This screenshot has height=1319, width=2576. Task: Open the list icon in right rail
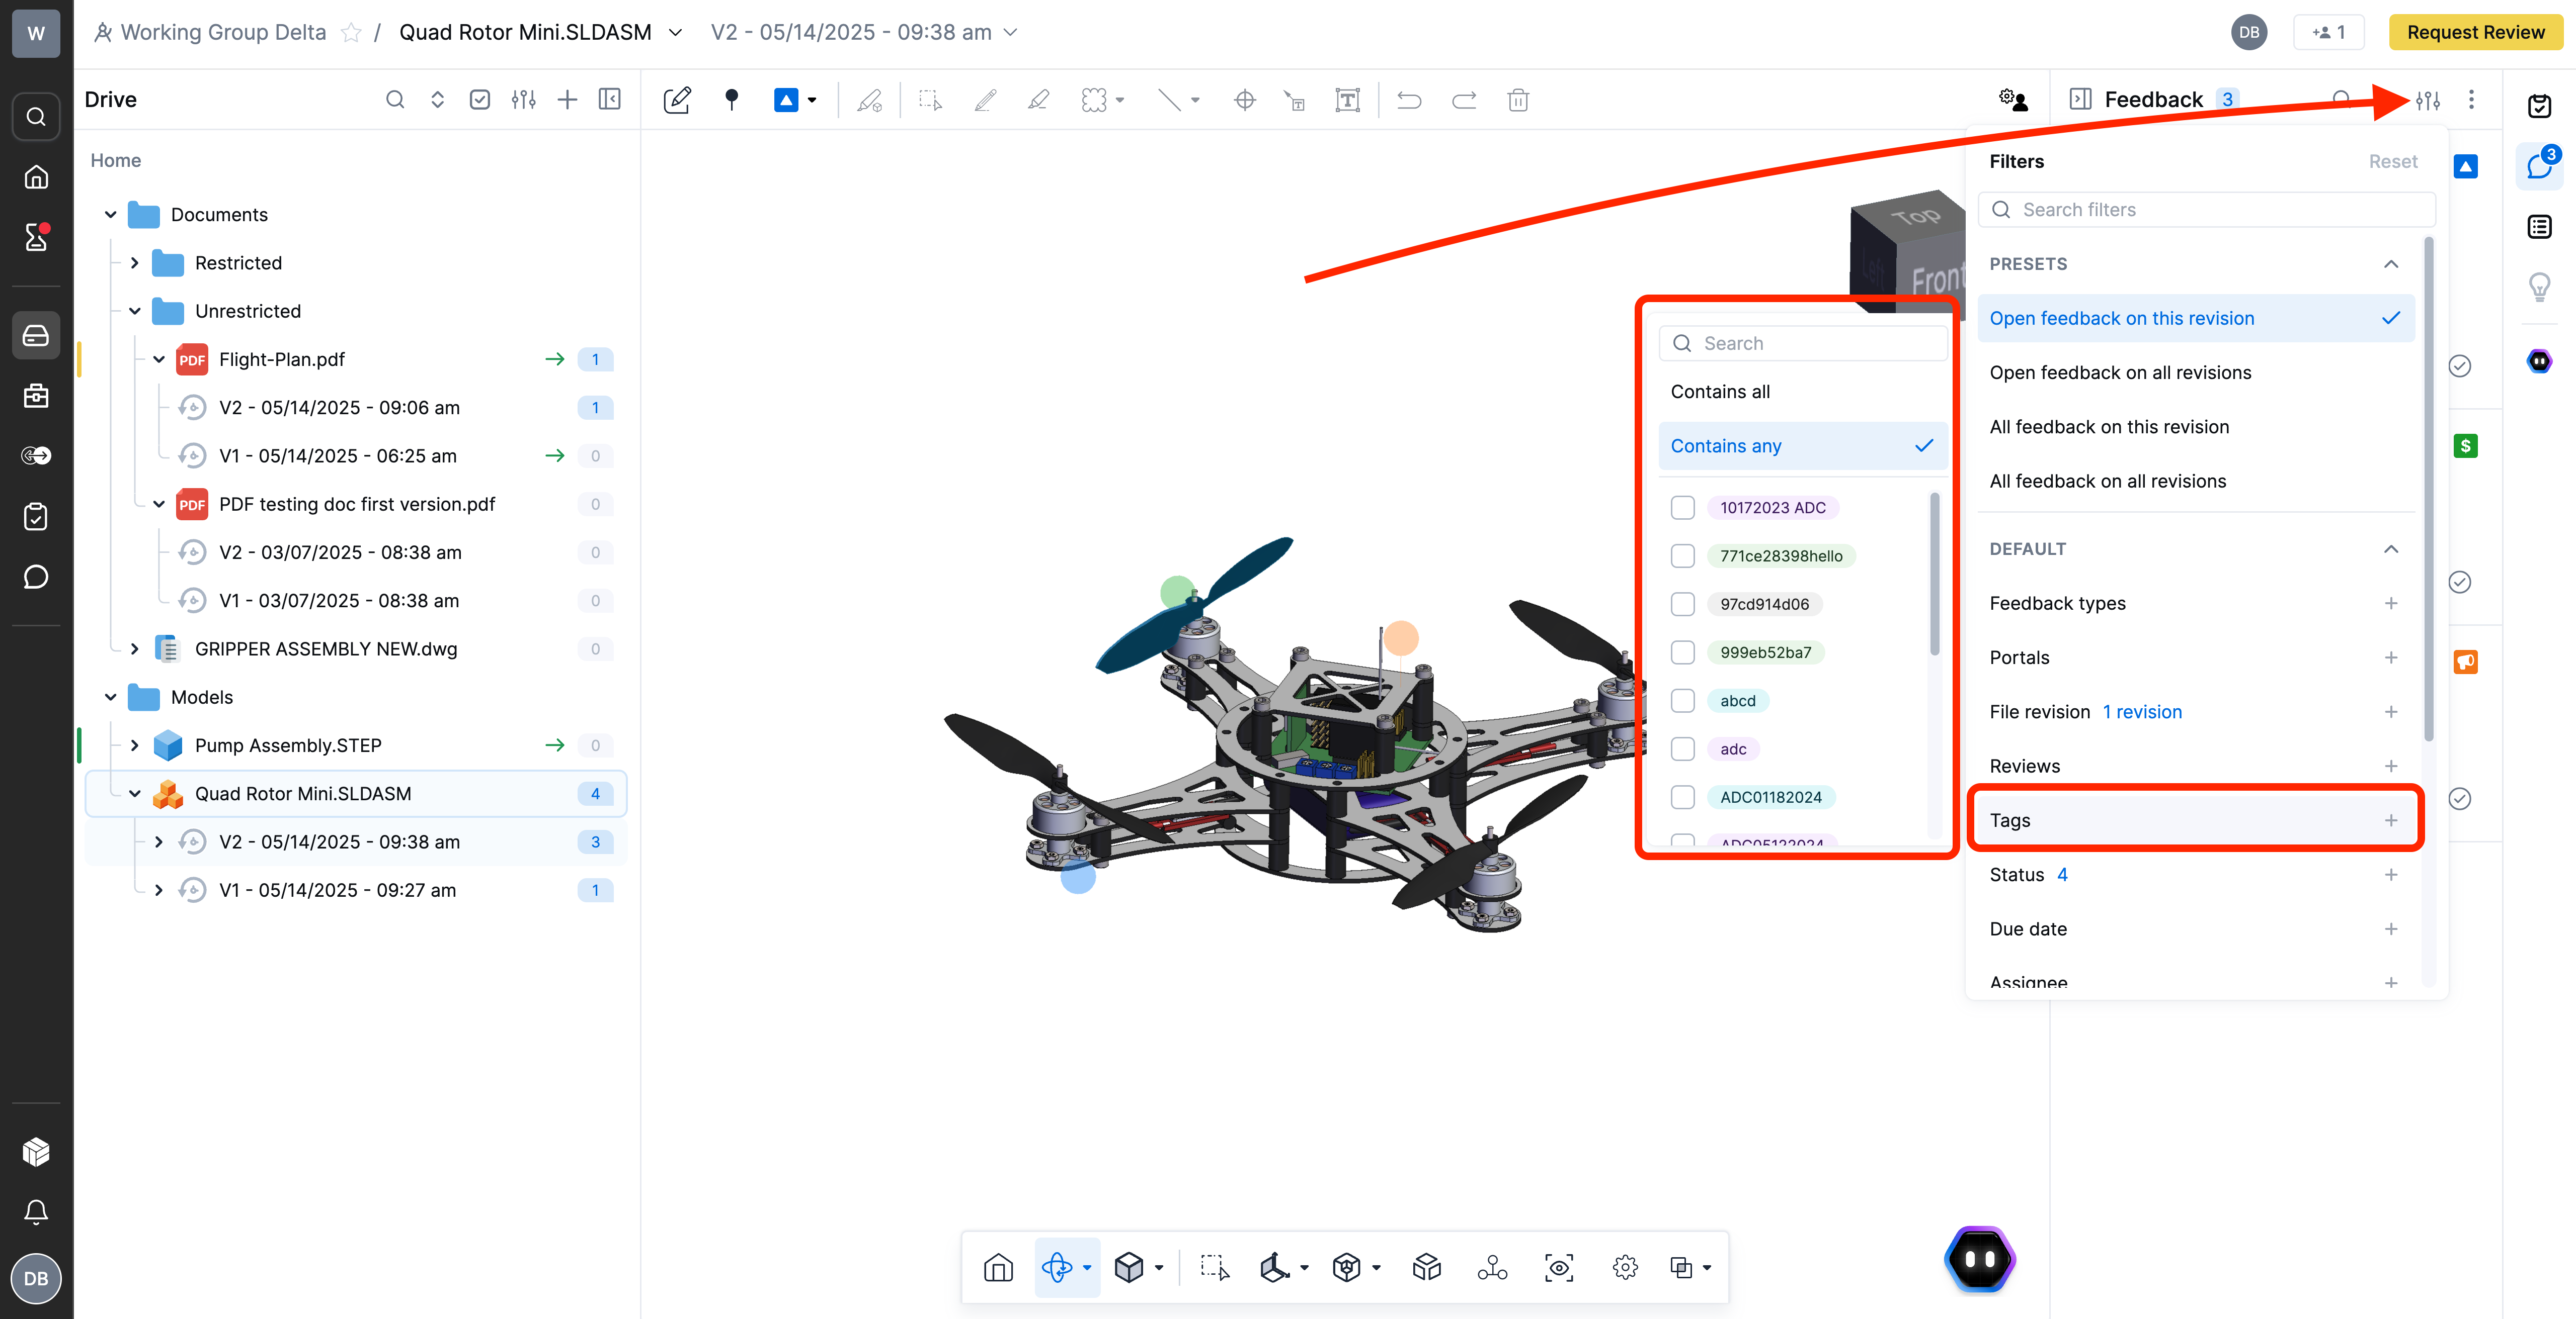coord(2539,227)
